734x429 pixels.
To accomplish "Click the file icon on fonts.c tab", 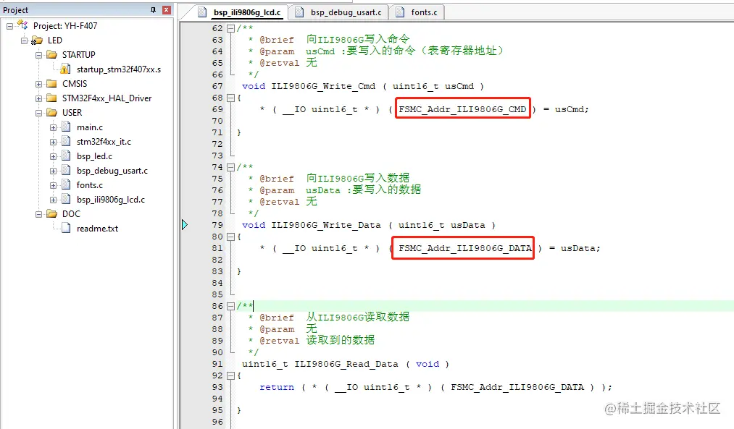I will point(400,12).
